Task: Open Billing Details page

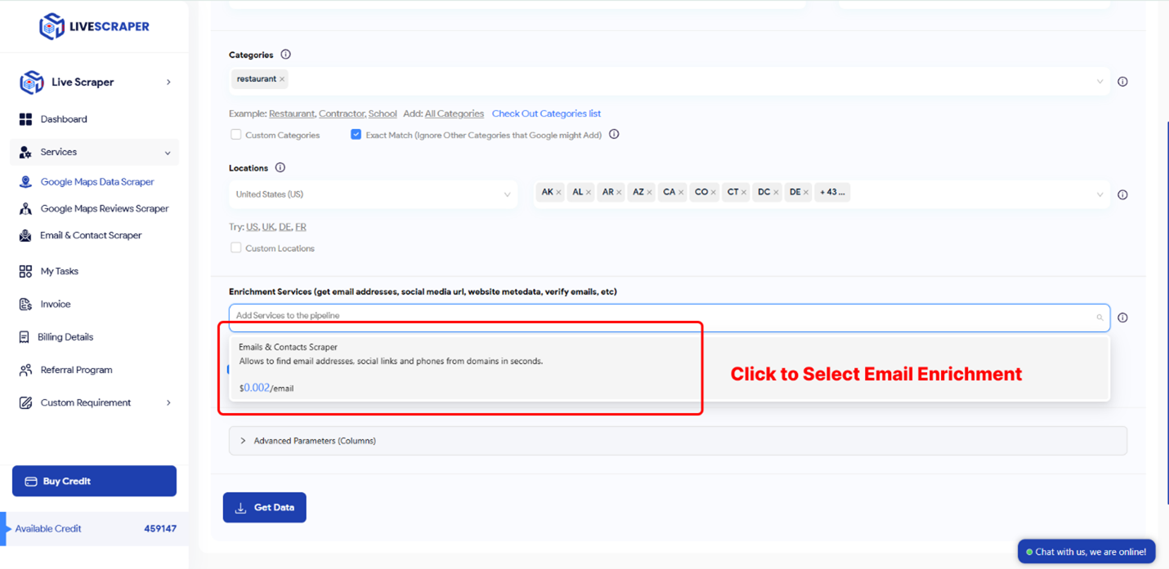Action: [65, 336]
